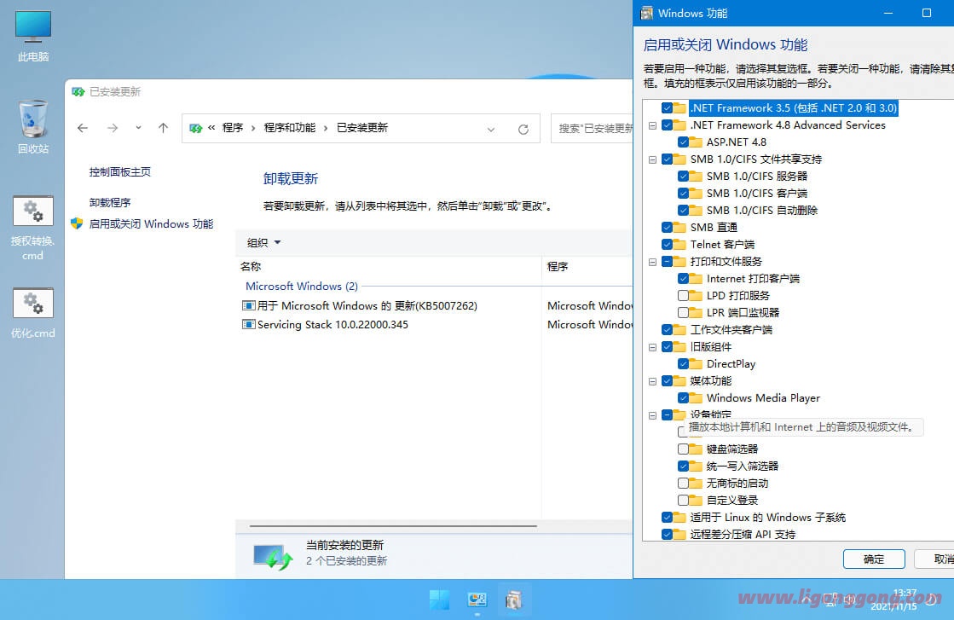
Task: Click the Start button on the taskbar
Action: (x=439, y=600)
